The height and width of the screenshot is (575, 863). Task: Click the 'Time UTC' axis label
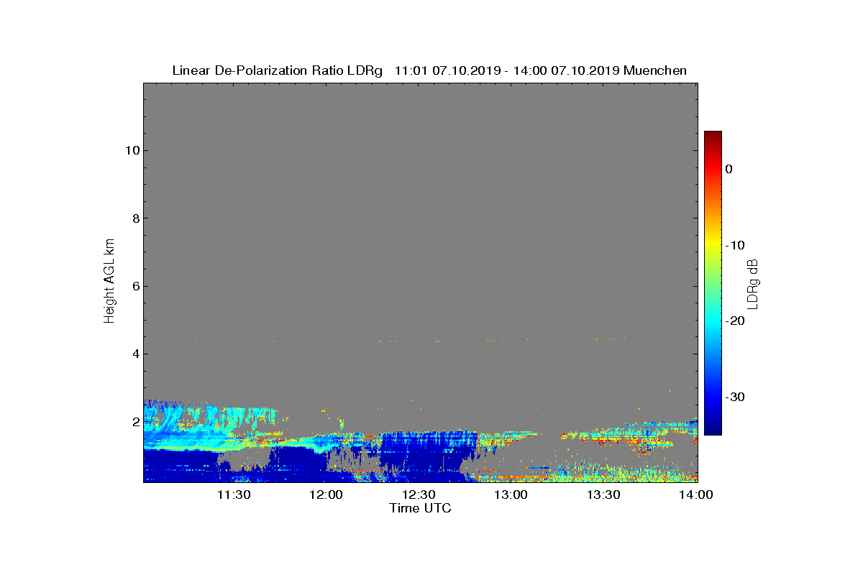[420, 508]
